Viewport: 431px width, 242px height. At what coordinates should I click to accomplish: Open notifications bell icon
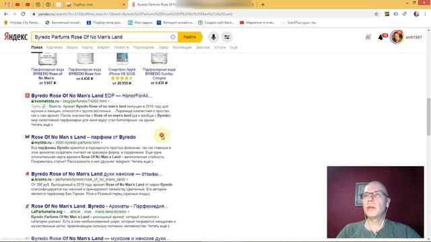(x=381, y=37)
